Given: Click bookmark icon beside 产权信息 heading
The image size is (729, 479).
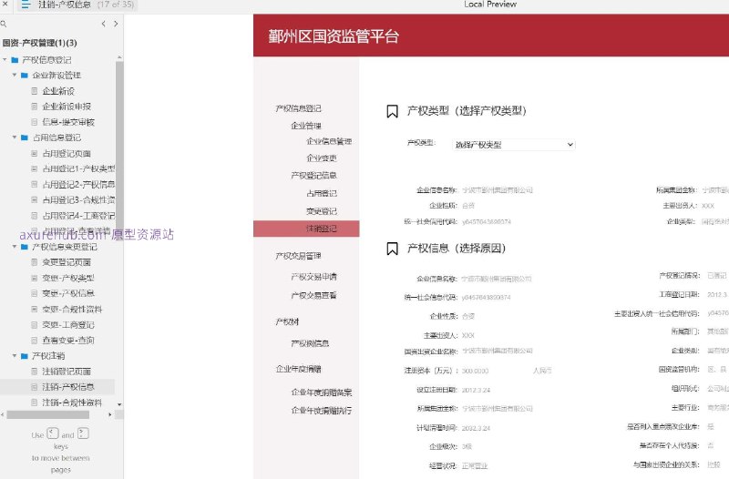Looking at the screenshot, I should pyautogui.click(x=392, y=249).
